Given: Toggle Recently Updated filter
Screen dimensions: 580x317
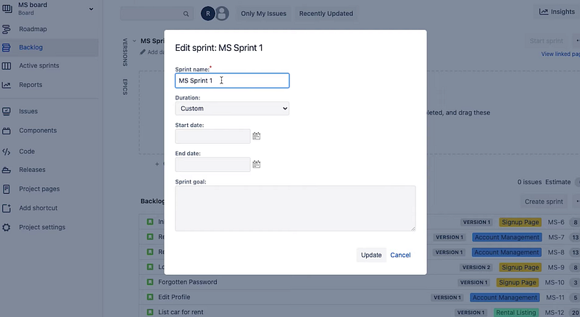Looking at the screenshot, I should (x=326, y=14).
